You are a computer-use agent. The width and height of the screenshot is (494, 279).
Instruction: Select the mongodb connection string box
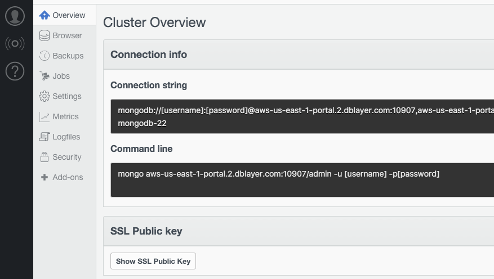pyautogui.click(x=302, y=116)
